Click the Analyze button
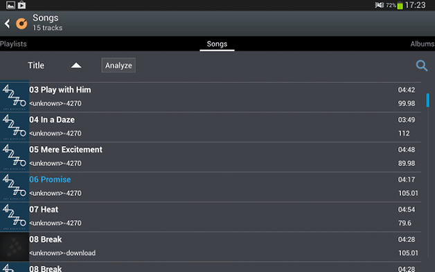This screenshot has width=435, height=272. [x=118, y=66]
